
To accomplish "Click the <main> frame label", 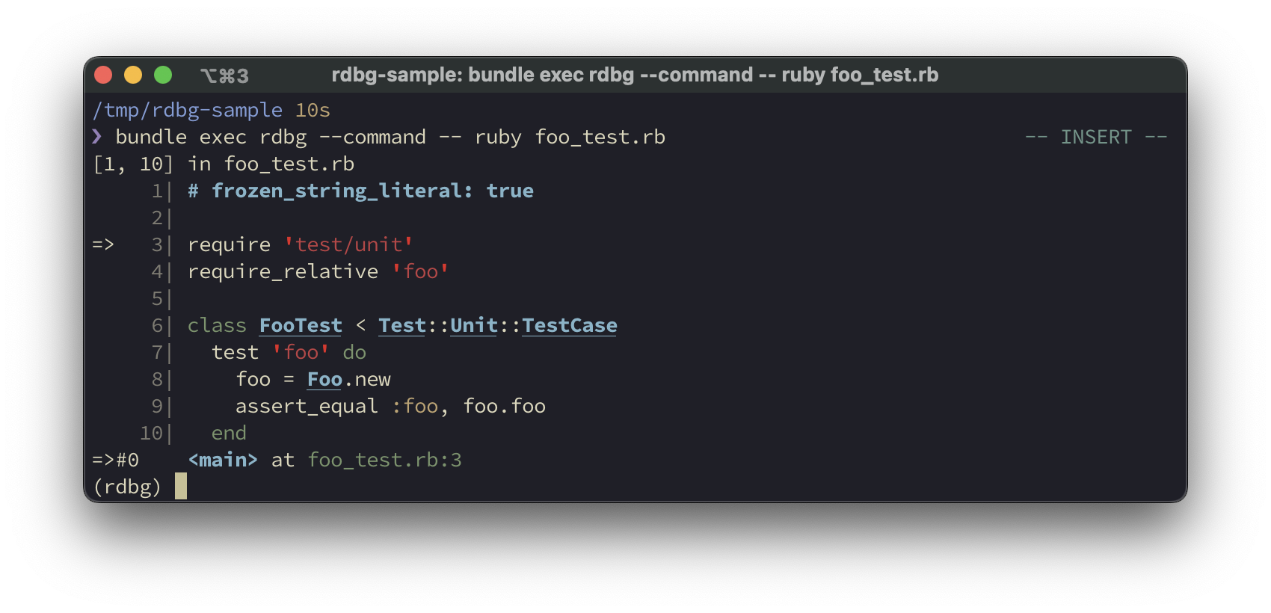I will pyautogui.click(x=223, y=460).
